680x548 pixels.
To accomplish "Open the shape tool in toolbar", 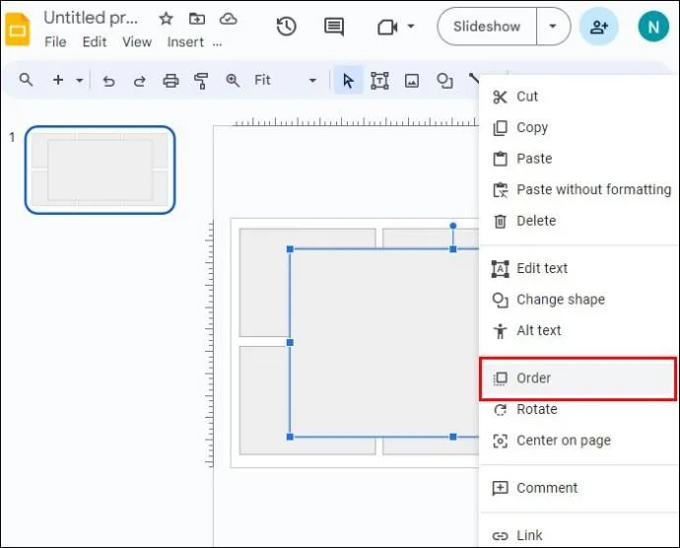I will (x=444, y=81).
